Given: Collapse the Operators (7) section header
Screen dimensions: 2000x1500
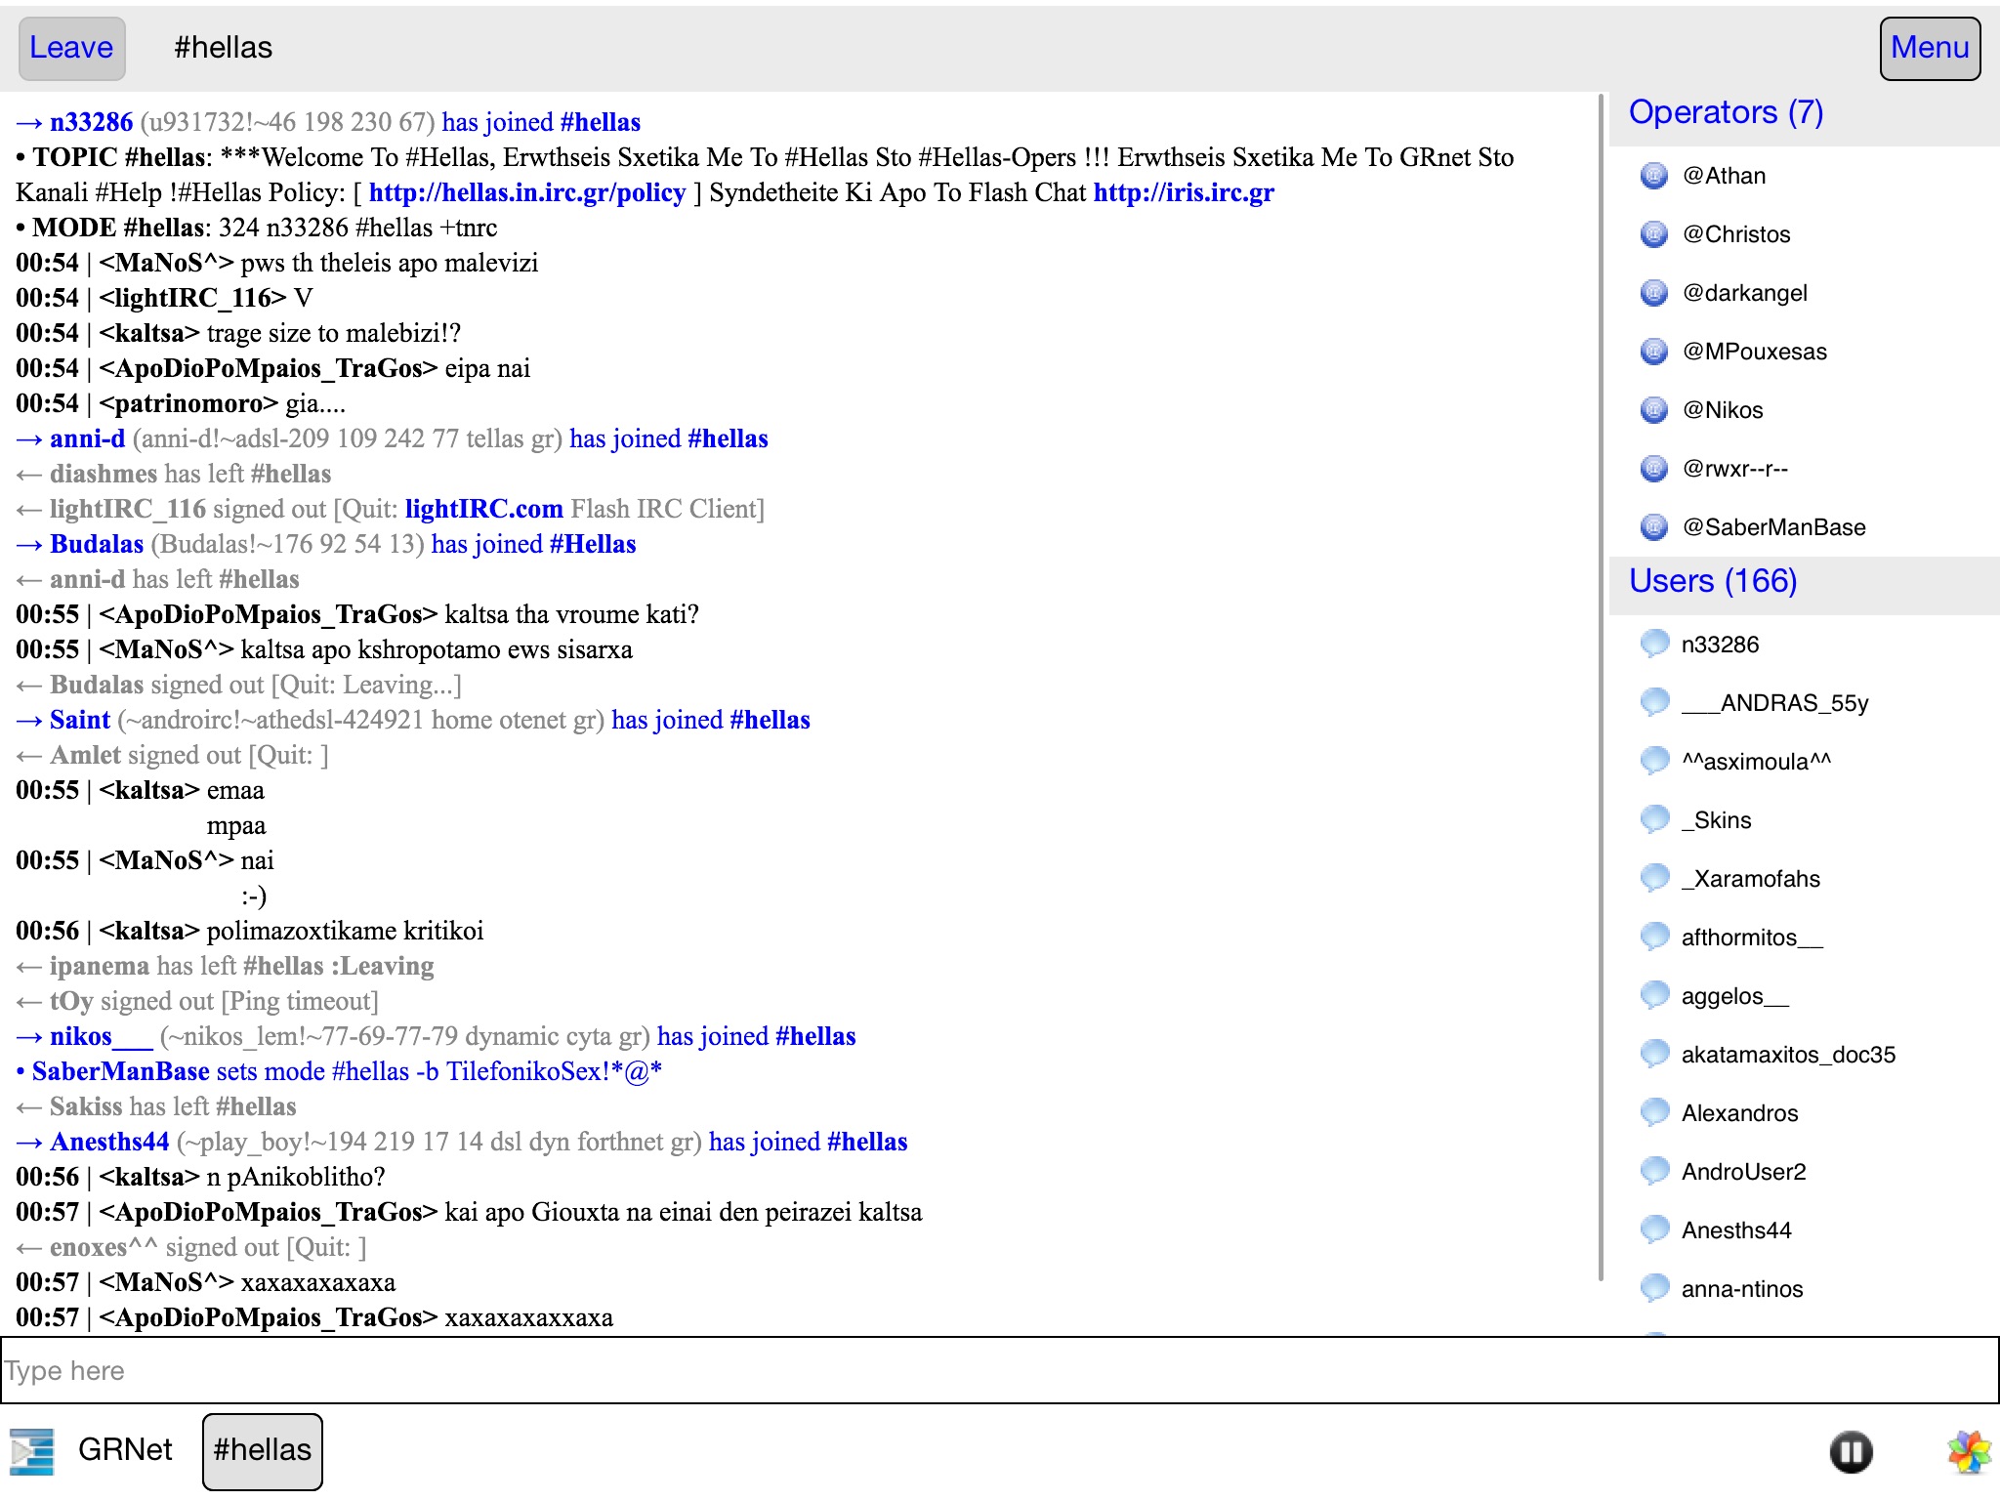Looking at the screenshot, I should (x=1726, y=113).
